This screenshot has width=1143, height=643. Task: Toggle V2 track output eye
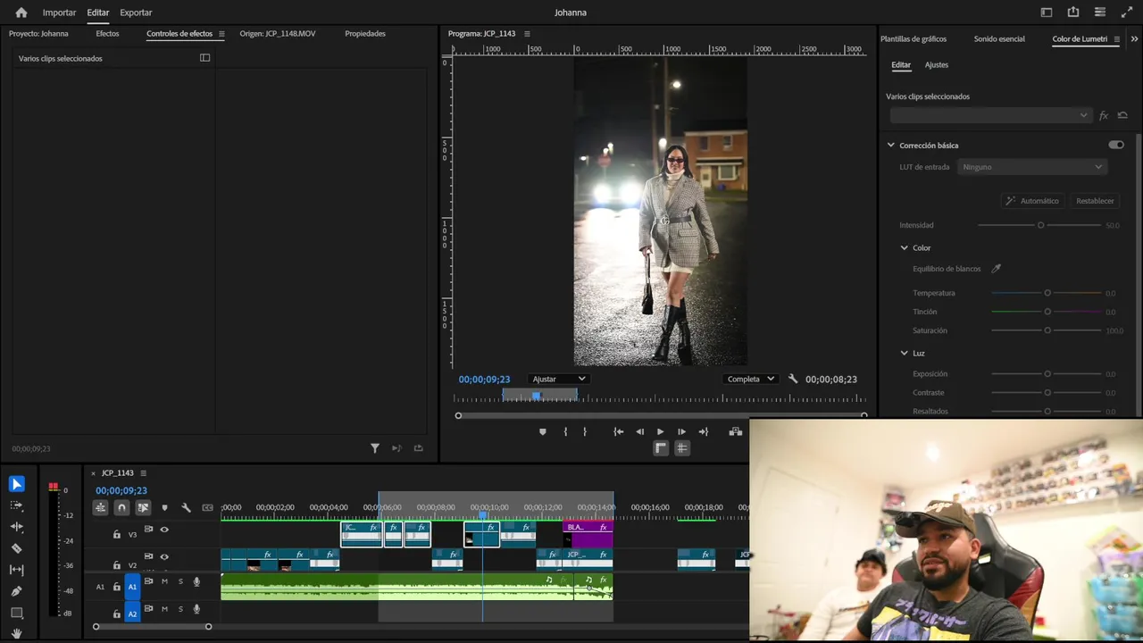pyautogui.click(x=164, y=556)
